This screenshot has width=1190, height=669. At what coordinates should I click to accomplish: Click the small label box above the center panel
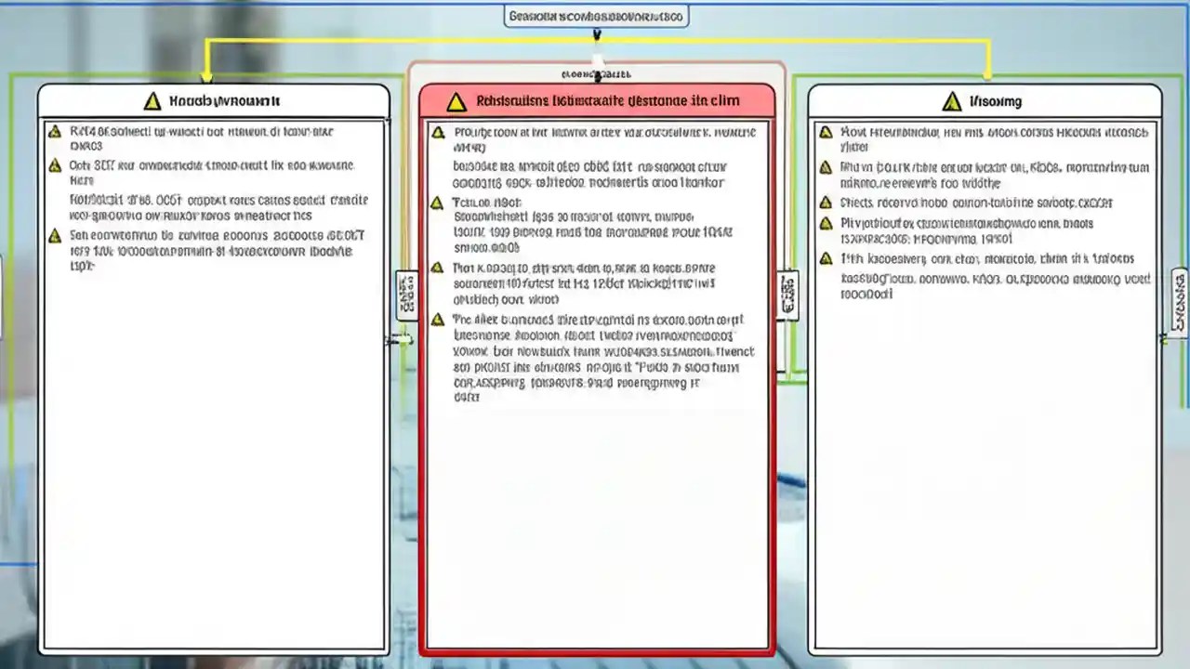tap(596, 73)
